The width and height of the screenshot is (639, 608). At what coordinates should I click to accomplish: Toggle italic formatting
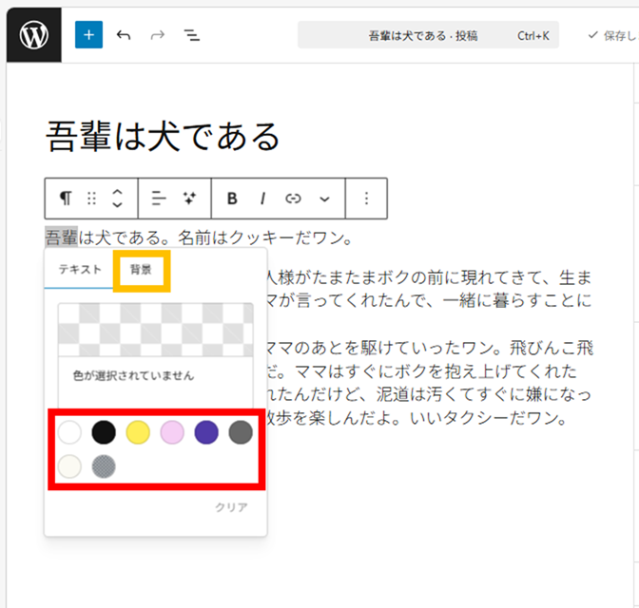pos(262,199)
